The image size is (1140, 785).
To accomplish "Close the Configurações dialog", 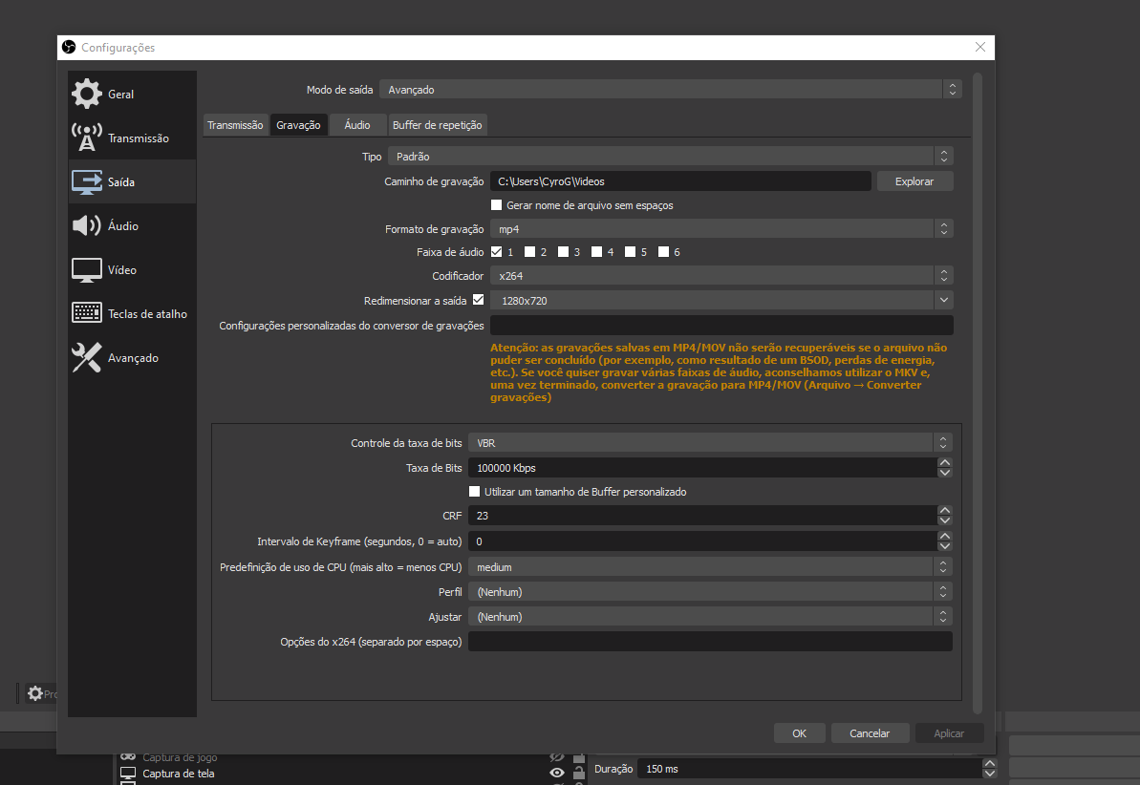I will pos(980,47).
